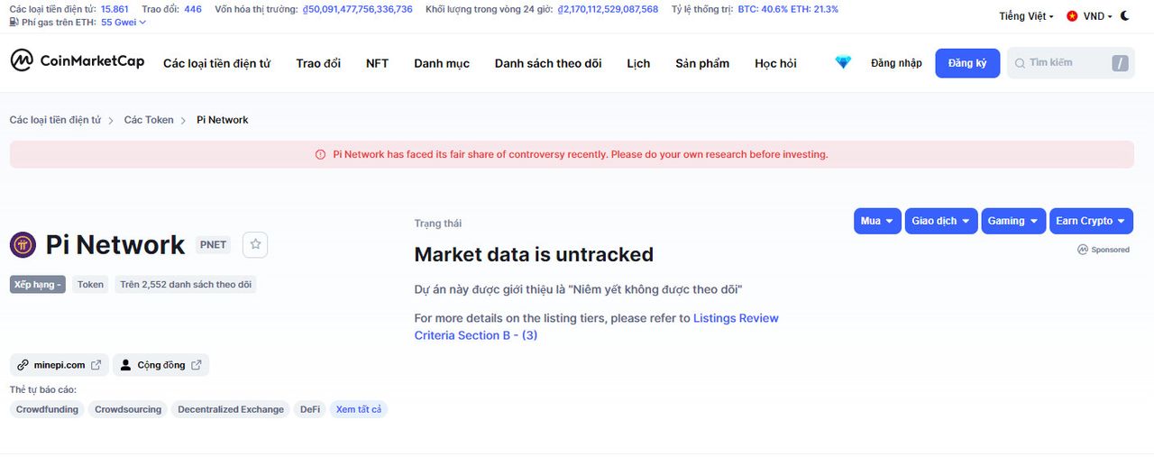Click the 15.861 cryptocurrencies count

pos(114,9)
